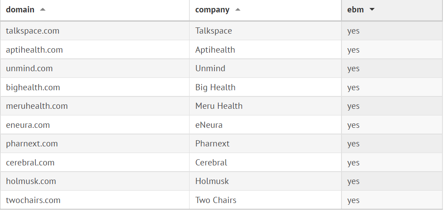The image size is (446, 211).
Task: Select the talkspace.com domain cell
Action: click(33, 31)
